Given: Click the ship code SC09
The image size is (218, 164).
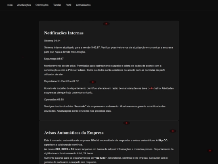Looking at the screenshot, I should point(65,149).
